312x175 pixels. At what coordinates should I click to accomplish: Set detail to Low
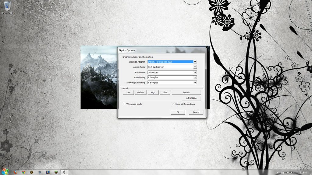tap(128, 92)
